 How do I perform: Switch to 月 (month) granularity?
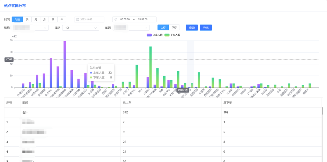[44, 19]
